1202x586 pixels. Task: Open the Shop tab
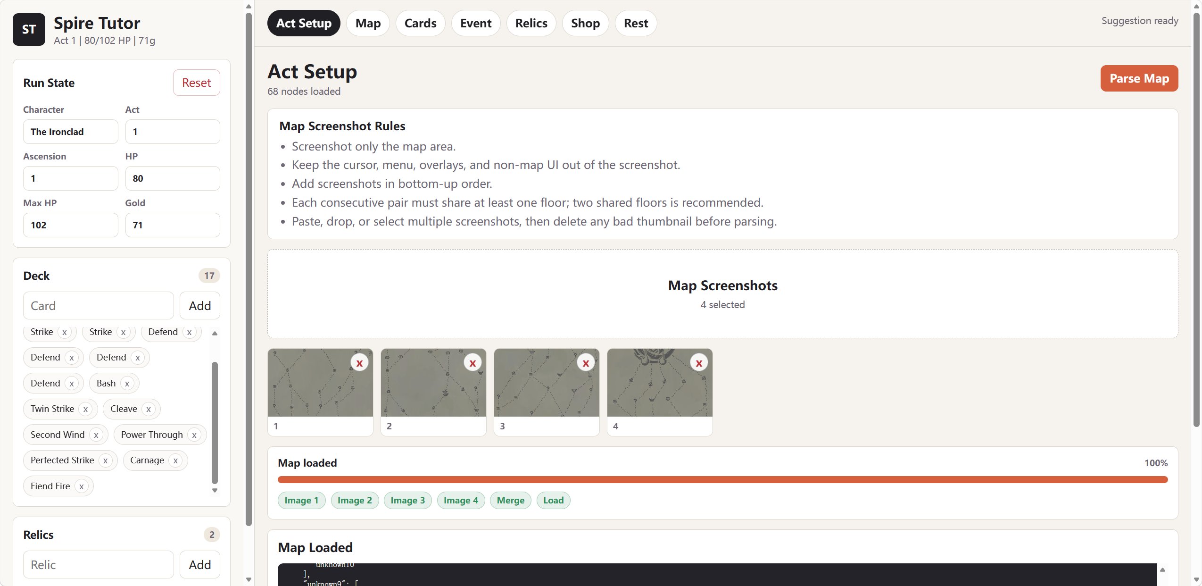click(585, 23)
